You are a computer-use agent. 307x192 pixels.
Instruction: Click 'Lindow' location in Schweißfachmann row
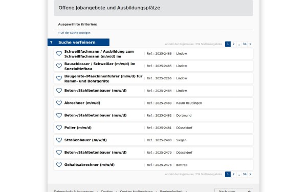click(x=182, y=53)
